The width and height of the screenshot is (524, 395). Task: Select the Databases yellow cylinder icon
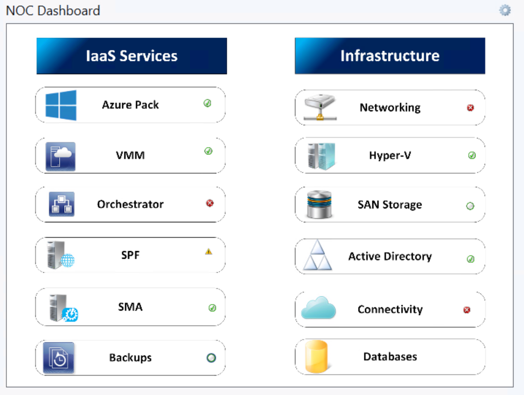(x=316, y=356)
